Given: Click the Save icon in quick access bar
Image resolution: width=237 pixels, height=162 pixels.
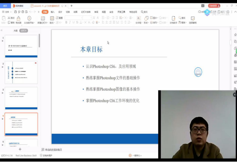Looking at the screenshot, I should tap(15, 12).
